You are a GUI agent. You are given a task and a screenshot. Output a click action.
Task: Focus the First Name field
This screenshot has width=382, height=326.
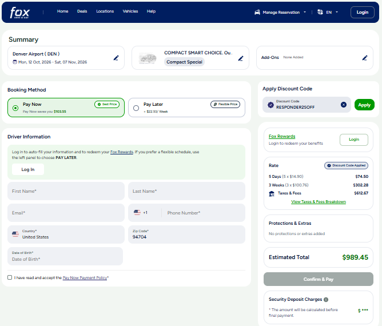(x=66, y=191)
